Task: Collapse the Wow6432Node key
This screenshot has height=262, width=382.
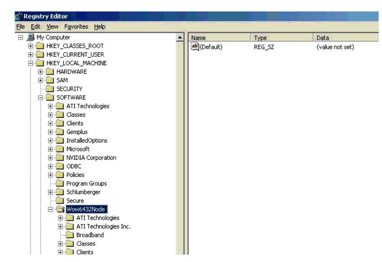Action: coord(51,209)
